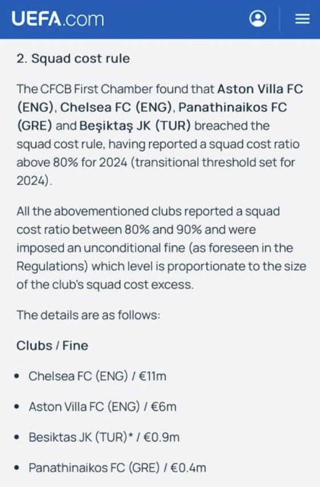Click the 'transitional threshold set for' text
Screen dimensions: 320x487
(x=213, y=163)
